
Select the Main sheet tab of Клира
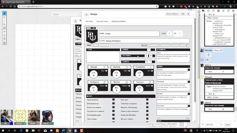(89, 45)
